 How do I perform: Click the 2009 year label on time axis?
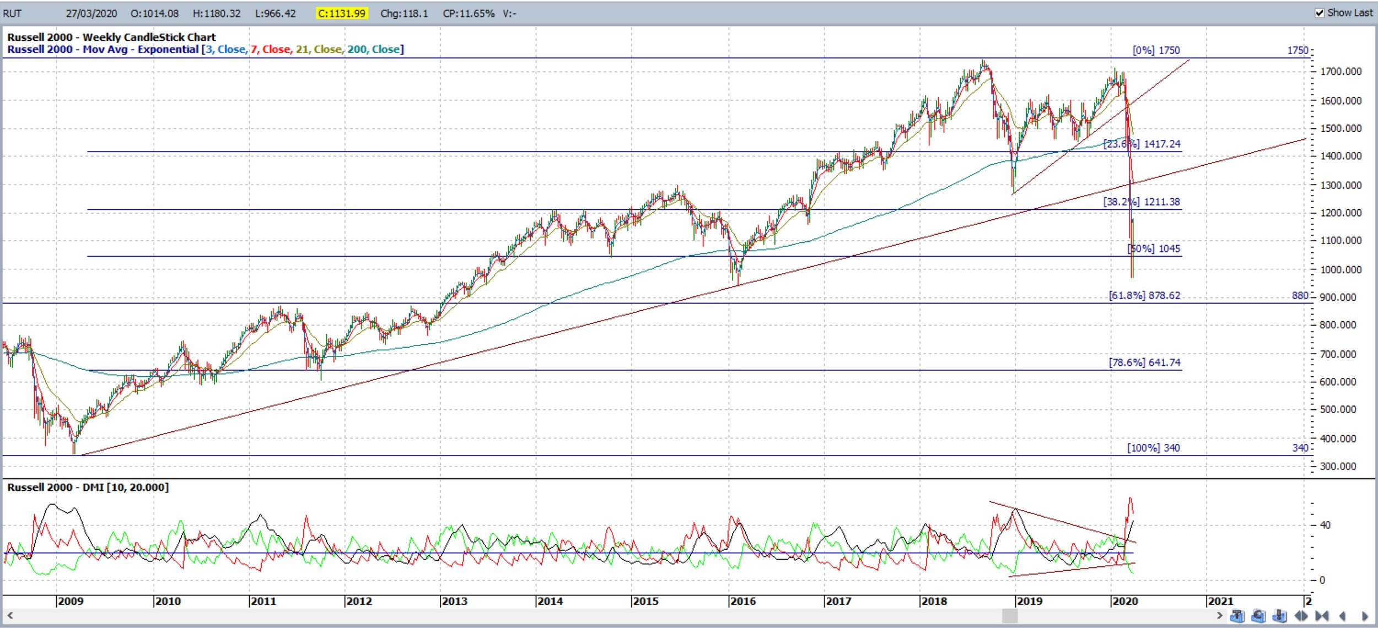click(71, 601)
